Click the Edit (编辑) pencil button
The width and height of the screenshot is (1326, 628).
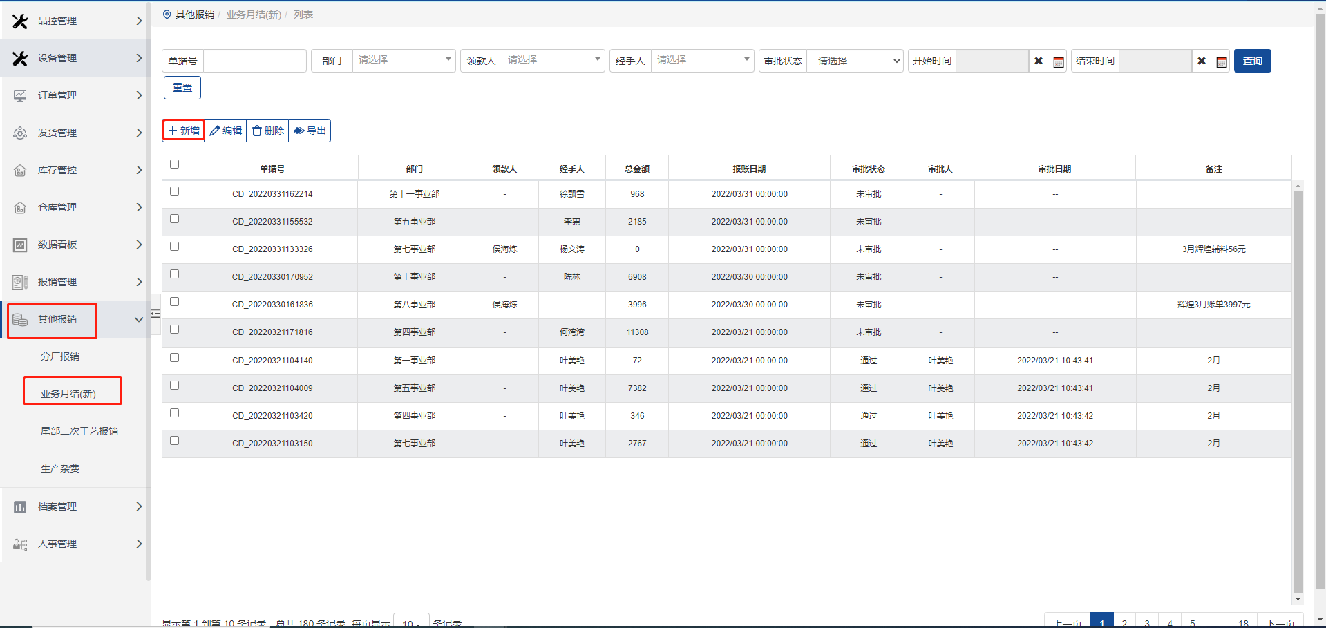(226, 131)
